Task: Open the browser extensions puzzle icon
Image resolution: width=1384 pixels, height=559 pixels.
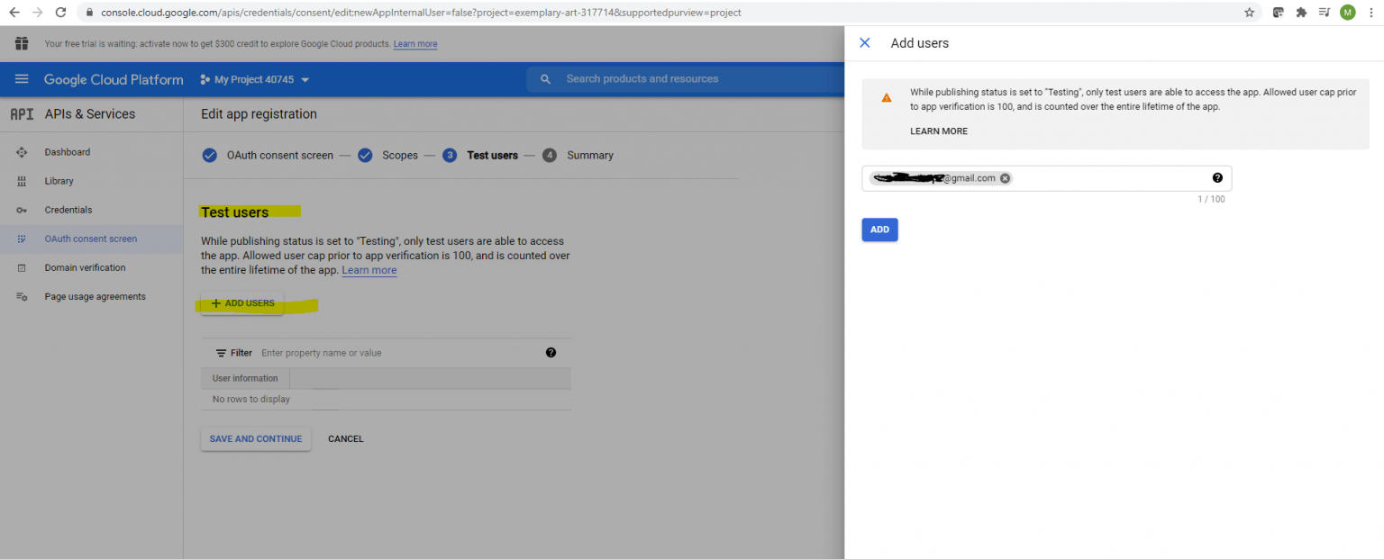Action: point(1303,12)
